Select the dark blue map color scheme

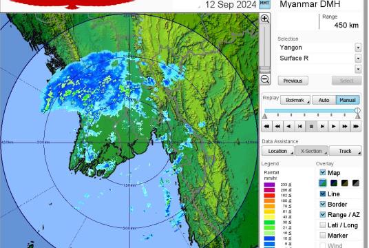pyautogui.click(x=334, y=183)
